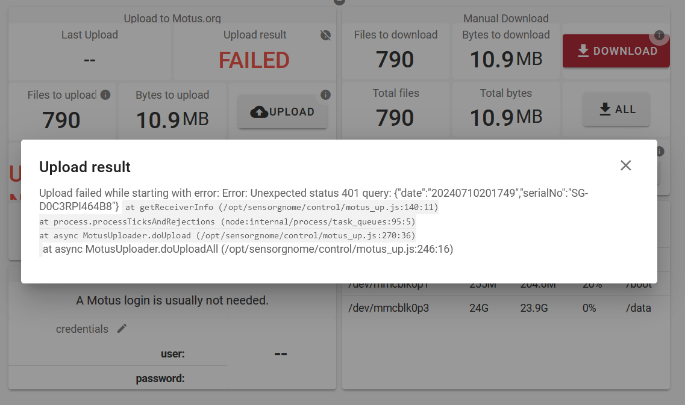This screenshot has width=685, height=405.
Task: Click the red FAILED upload result text
Action: tap(254, 60)
